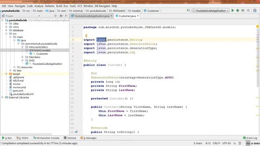Open the Build menu
Viewport: 260px width, 146px height.
[x=59, y=6]
